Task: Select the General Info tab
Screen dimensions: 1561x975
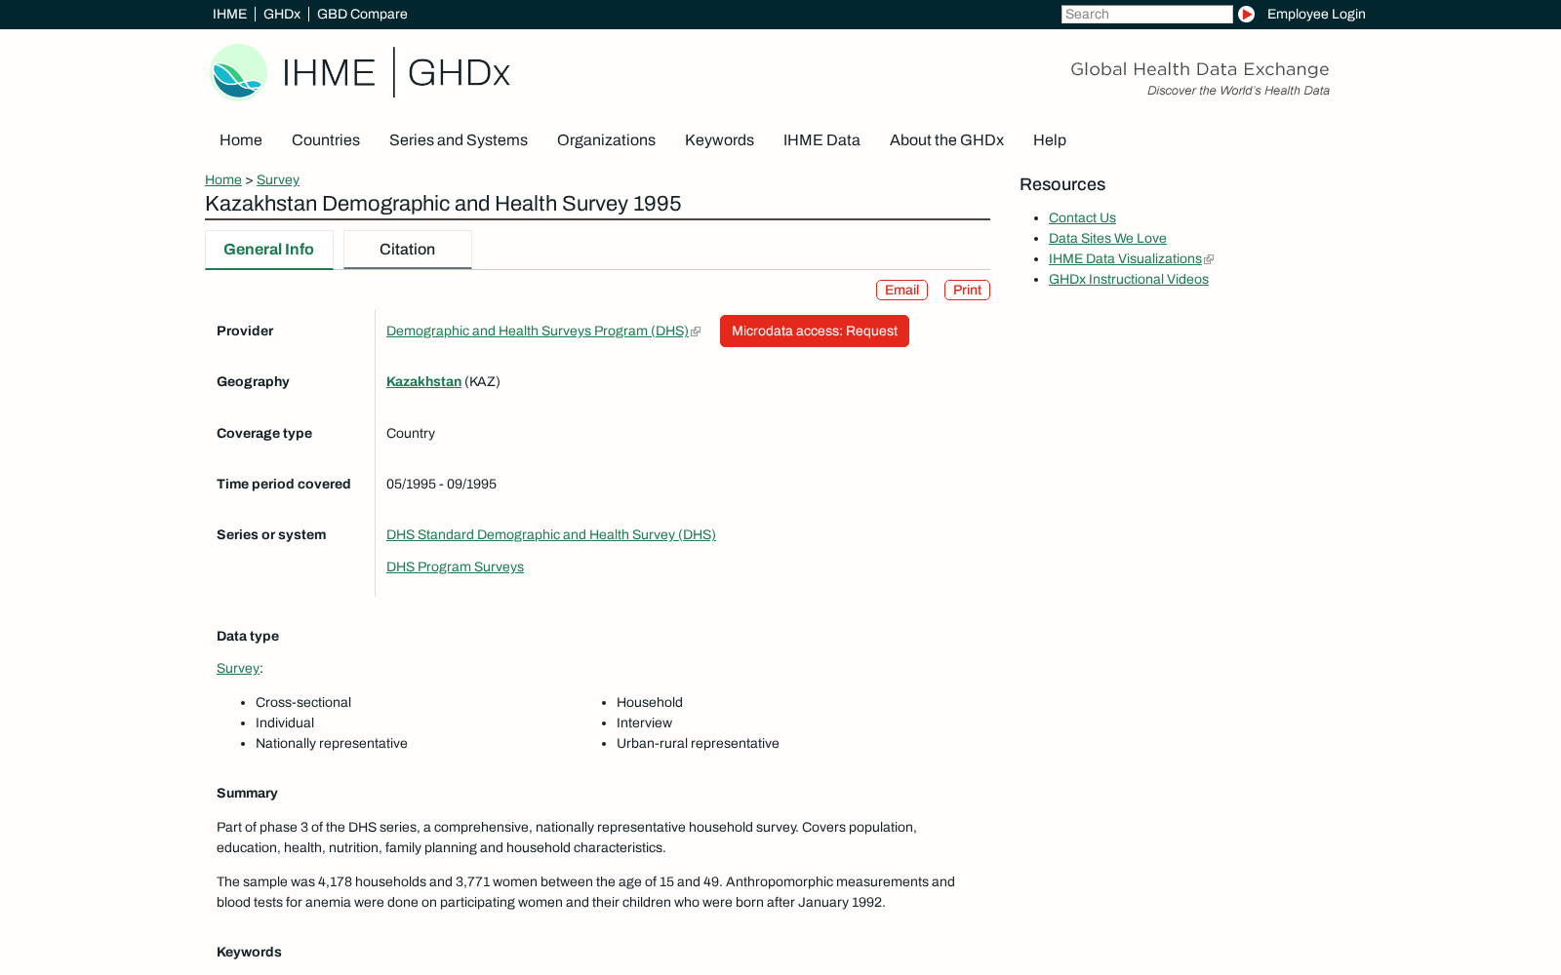Action: point(269,250)
